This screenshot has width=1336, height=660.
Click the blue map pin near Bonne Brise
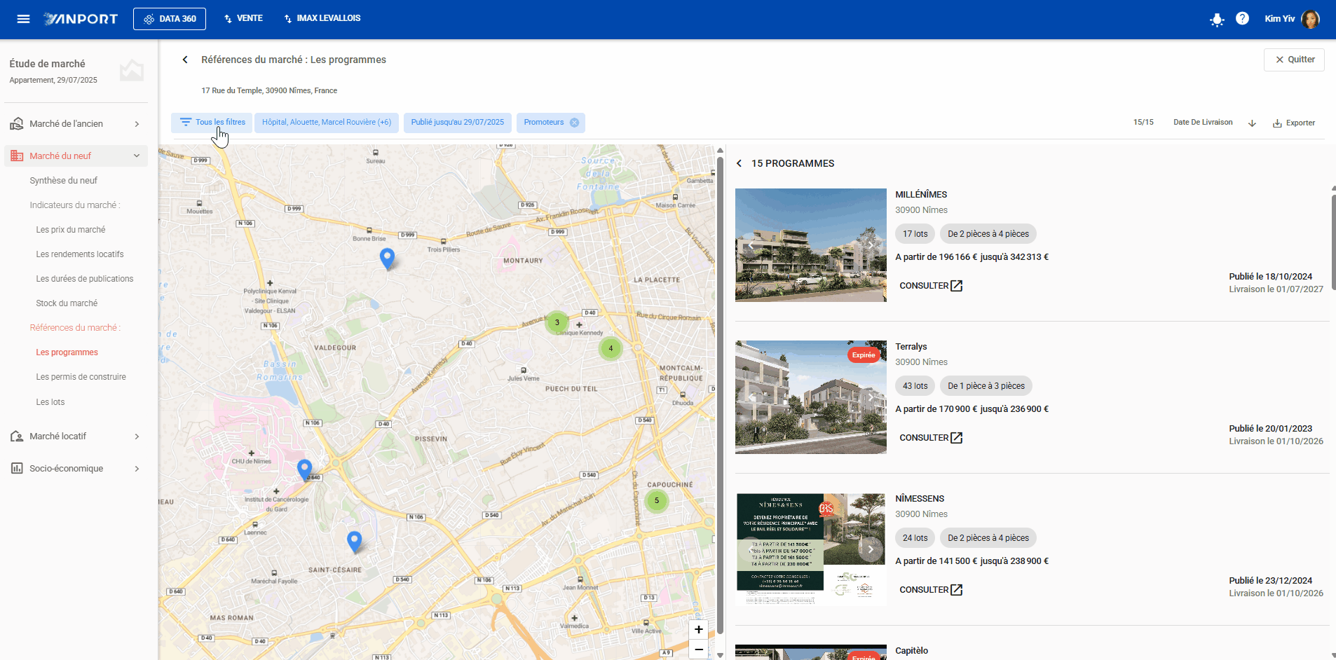(x=387, y=259)
